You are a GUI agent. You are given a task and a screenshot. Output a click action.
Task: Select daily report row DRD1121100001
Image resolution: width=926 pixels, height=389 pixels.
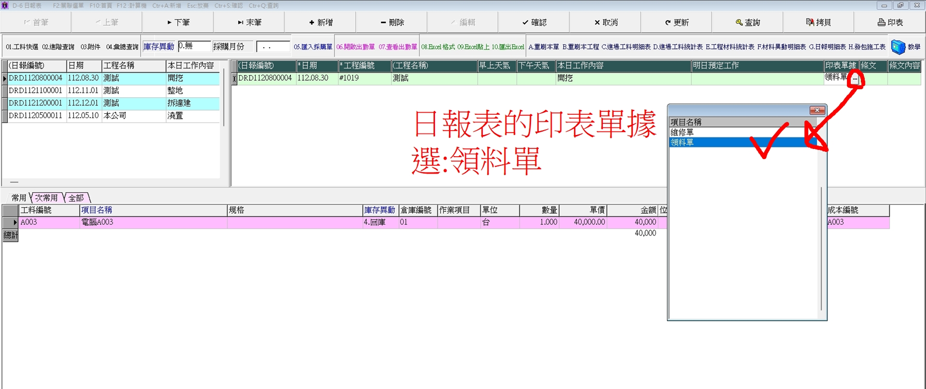(x=114, y=91)
